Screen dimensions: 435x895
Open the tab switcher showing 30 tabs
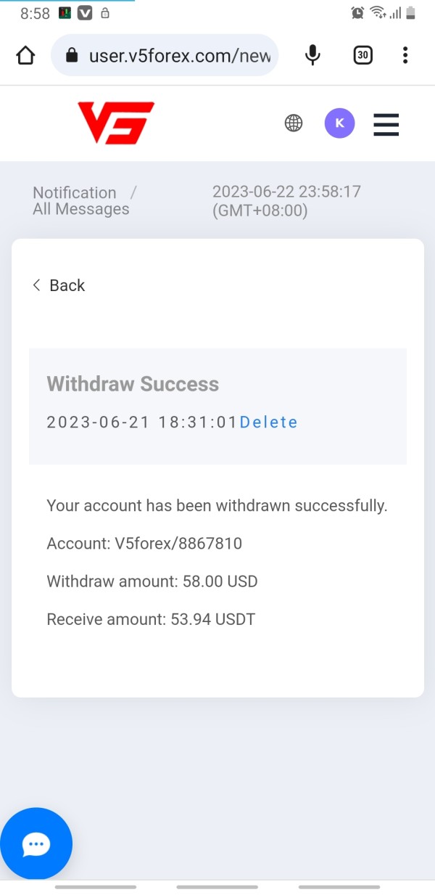(362, 55)
